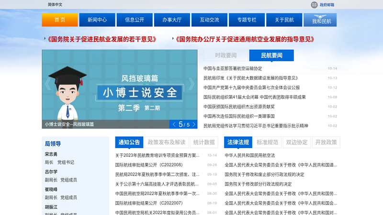The image size is (383, 215).
Task: Open leader profile 吕尔学
Action: pyautogui.click(x=51, y=172)
